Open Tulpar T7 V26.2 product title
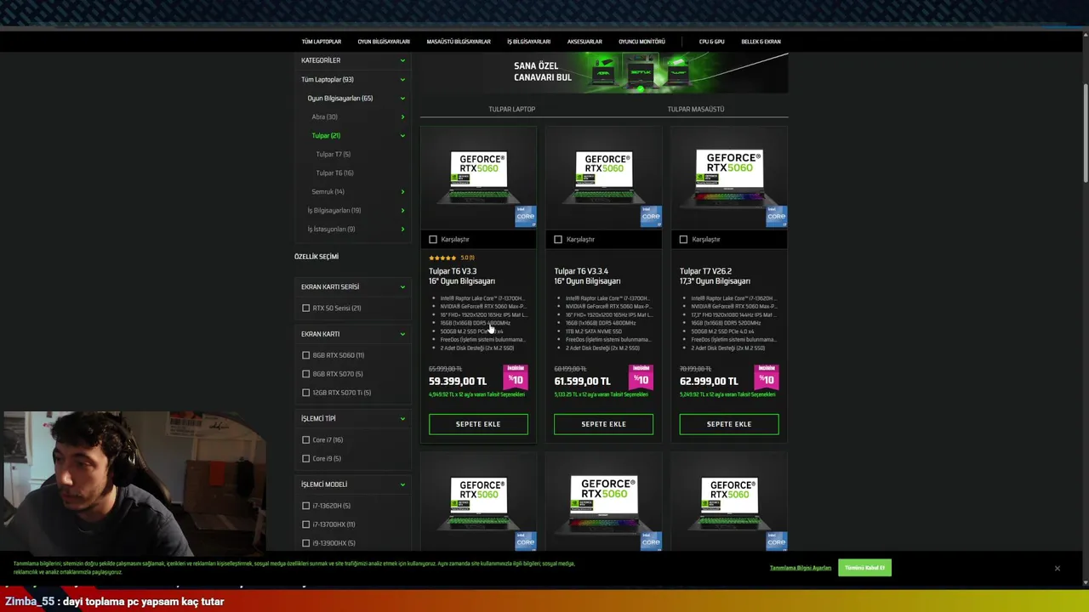The image size is (1089, 612). click(x=715, y=276)
